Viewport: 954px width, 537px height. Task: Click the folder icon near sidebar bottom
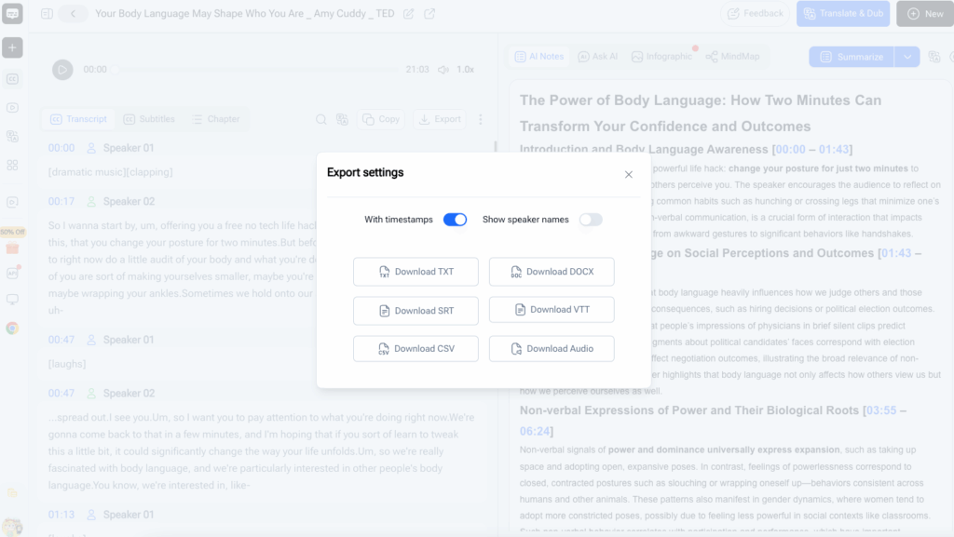coord(12,492)
